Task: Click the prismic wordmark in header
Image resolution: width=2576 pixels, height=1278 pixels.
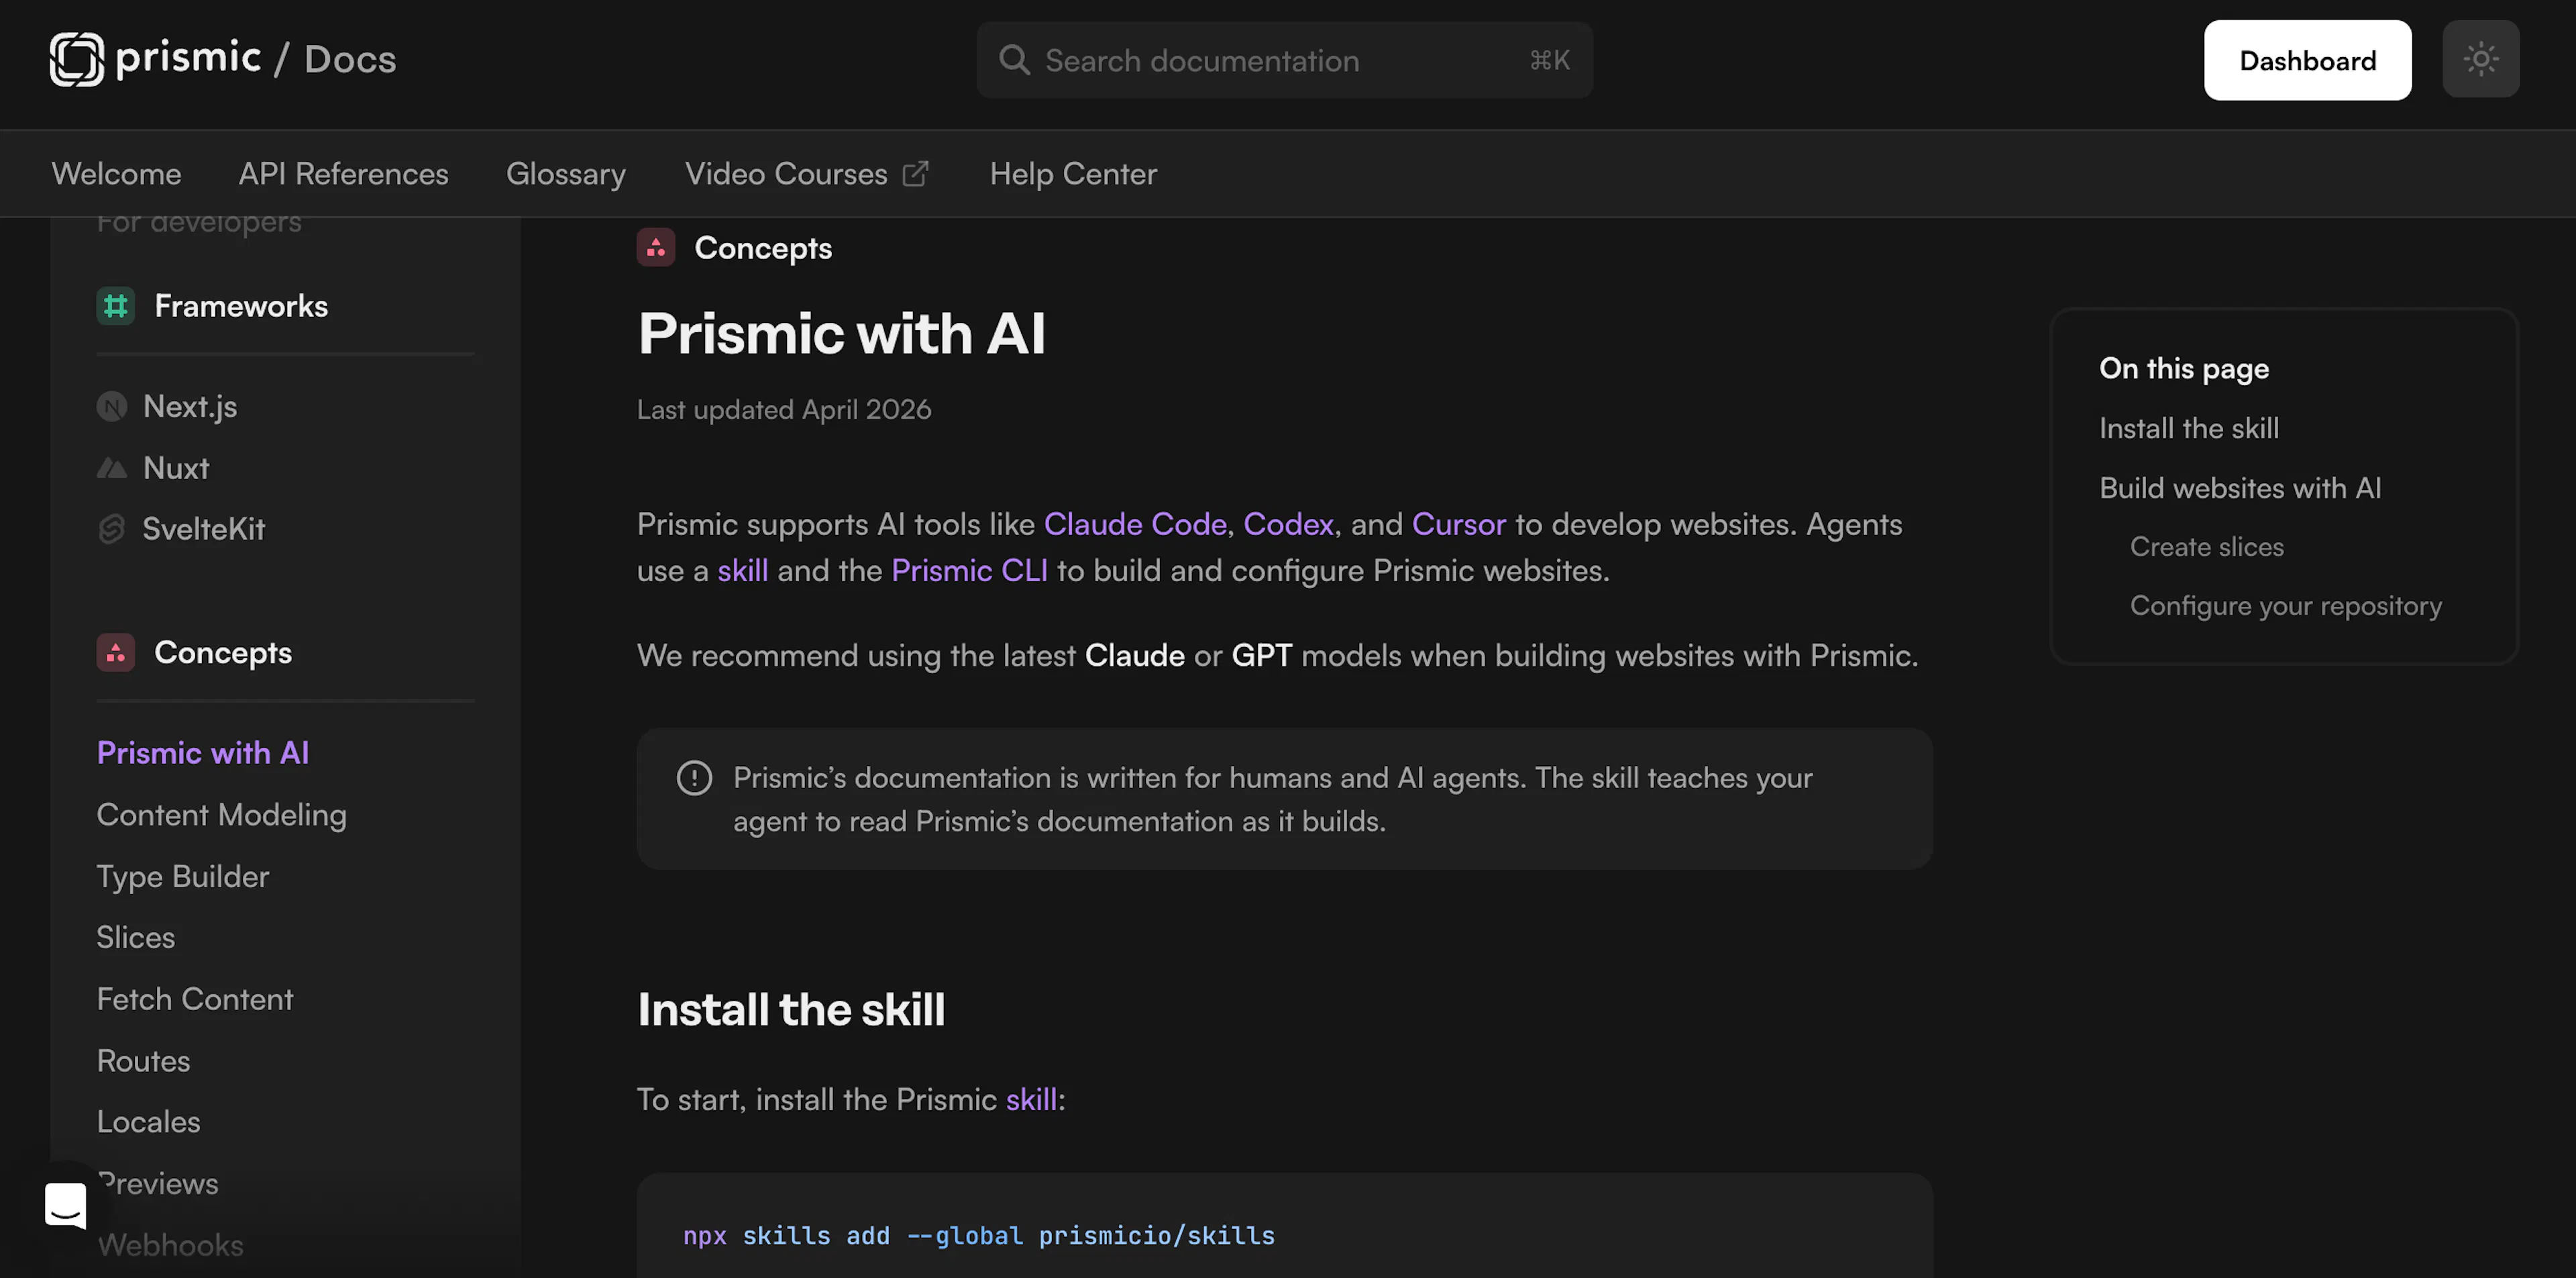Action: [189, 58]
